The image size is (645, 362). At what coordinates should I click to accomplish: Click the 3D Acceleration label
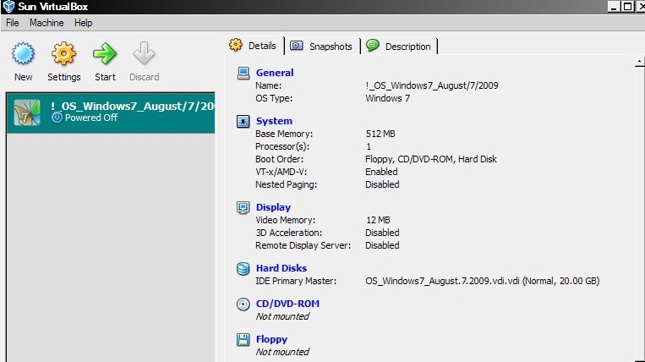pos(289,233)
